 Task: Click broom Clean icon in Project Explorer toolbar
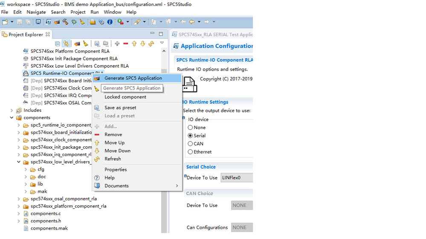pos(86,44)
